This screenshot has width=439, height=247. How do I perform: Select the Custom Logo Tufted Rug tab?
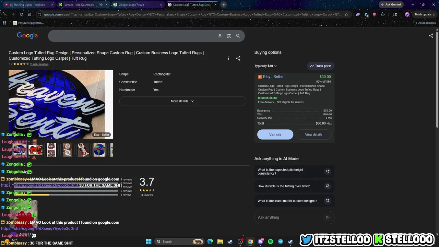point(192,5)
